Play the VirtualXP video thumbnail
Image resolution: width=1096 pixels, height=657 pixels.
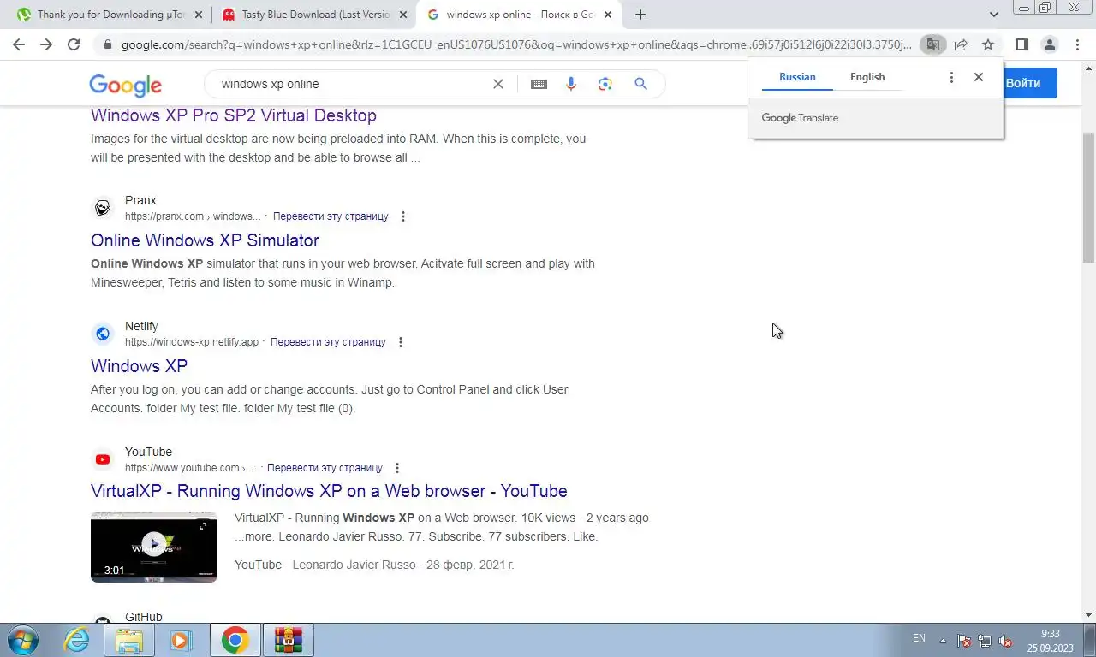point(154,547)
